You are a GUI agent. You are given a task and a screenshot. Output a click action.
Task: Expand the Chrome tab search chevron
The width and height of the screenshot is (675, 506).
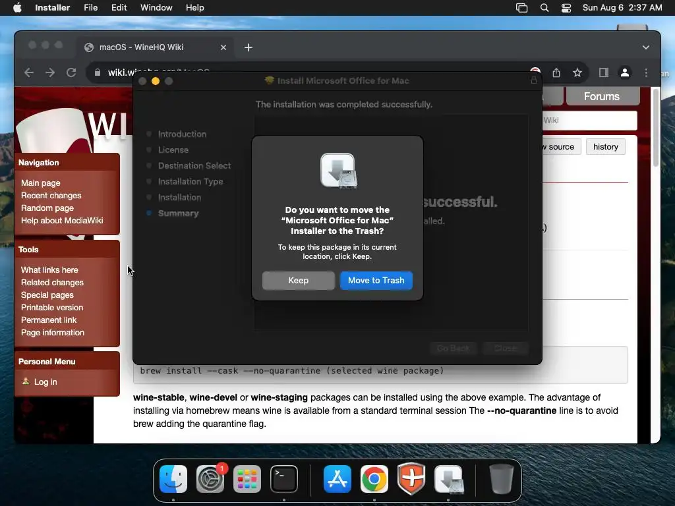click(x=646, y=47)
